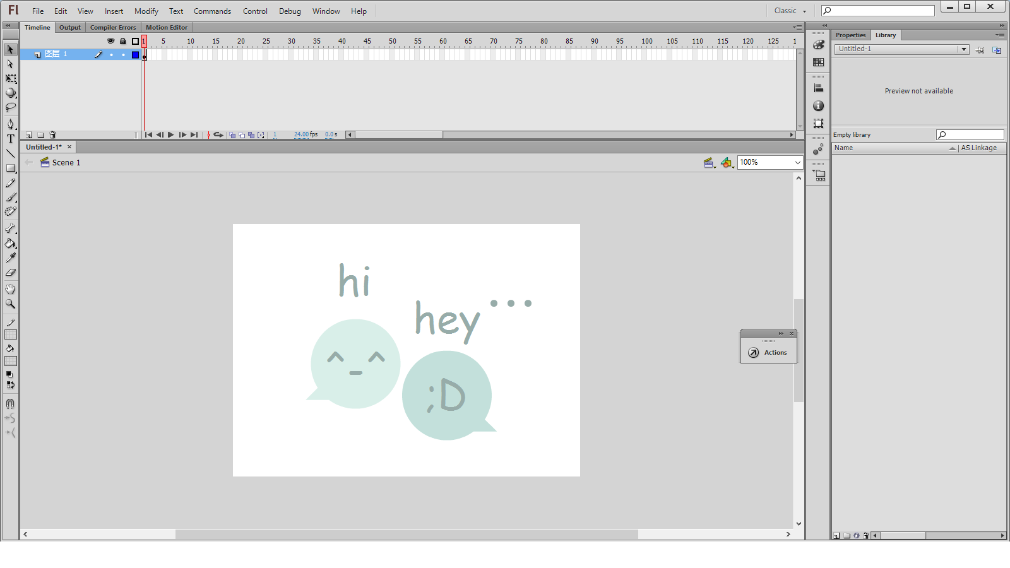Switch to the Properties tab
The height and width of the screenshot is (568, 1010).
click(851, 35)
